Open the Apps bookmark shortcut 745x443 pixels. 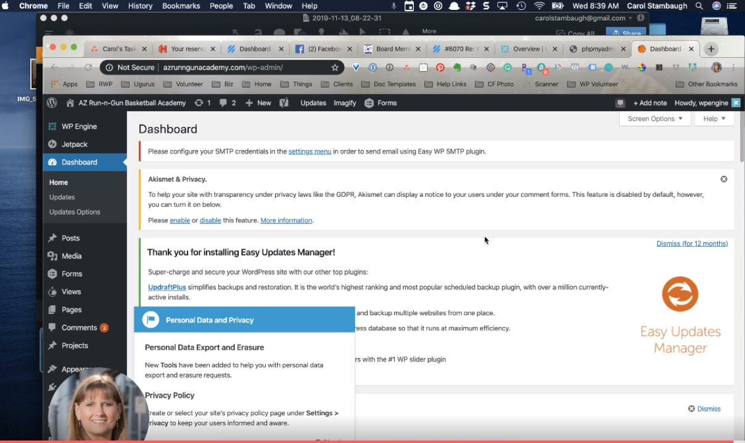tap(64, 84)
